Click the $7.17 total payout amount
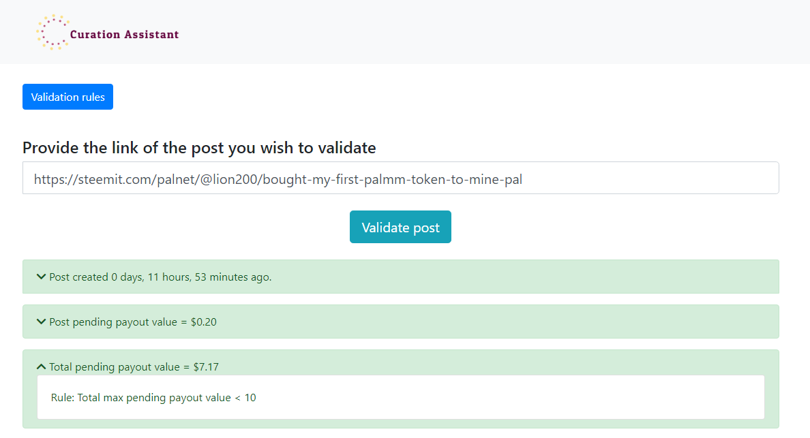 [x=206, y=367]
